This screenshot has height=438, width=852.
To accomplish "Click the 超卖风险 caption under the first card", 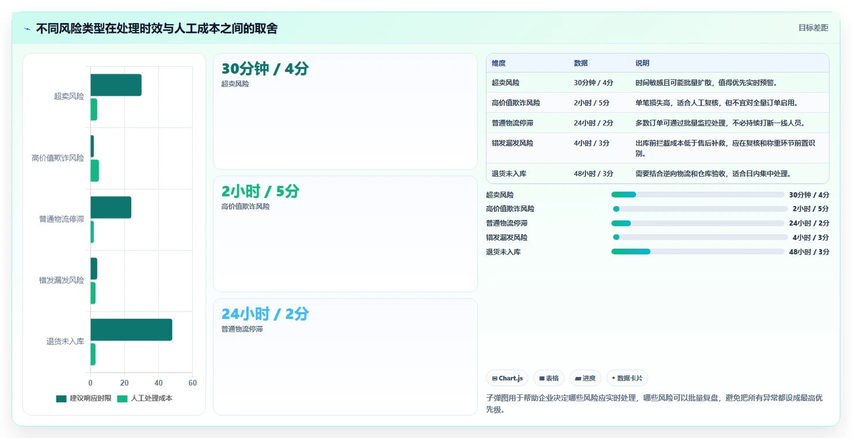I will 235,84.
